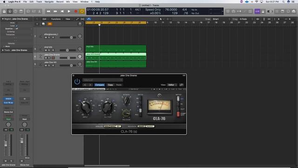The width and height of the screenshot is (298, 168).
Task: Click the Copy button in plugin window
Action: pos(110,85)
